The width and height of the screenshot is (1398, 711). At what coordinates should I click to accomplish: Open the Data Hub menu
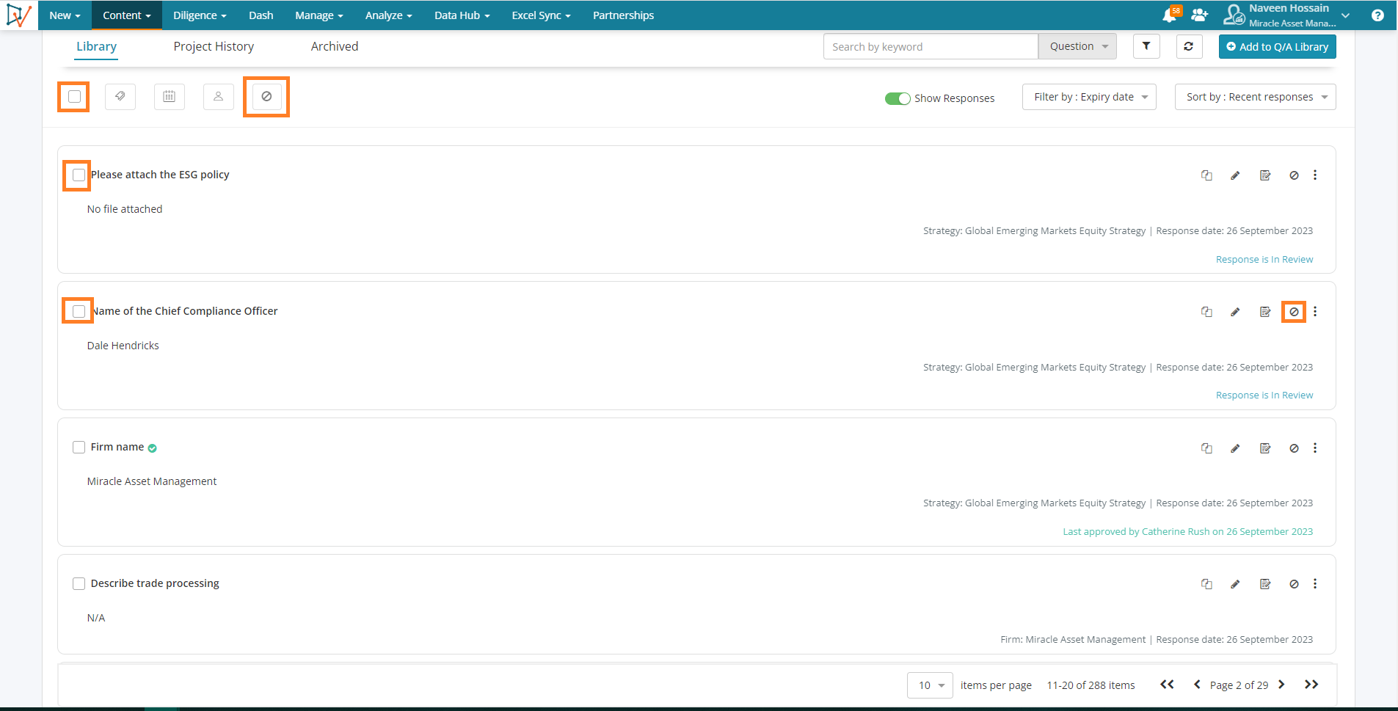coord(462,15)
